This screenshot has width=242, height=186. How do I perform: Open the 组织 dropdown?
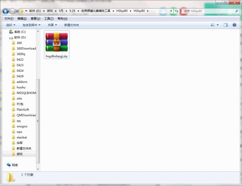(x=11, y=25)
